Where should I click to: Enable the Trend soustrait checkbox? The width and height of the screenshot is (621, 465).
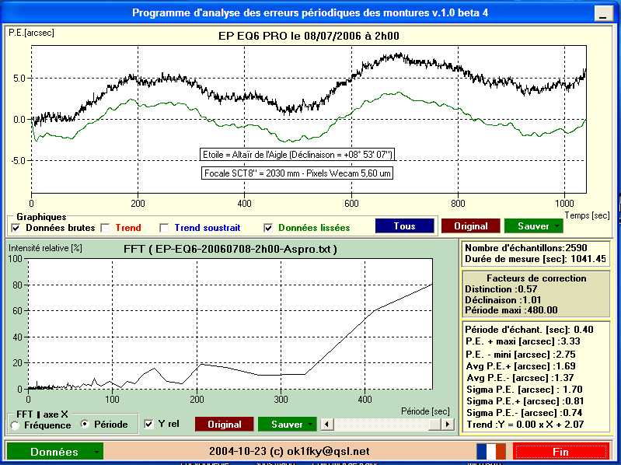(x=164, y=228)
